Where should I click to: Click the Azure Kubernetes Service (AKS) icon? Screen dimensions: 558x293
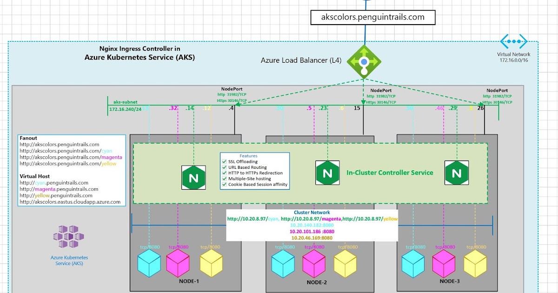(x=69, y=236)
